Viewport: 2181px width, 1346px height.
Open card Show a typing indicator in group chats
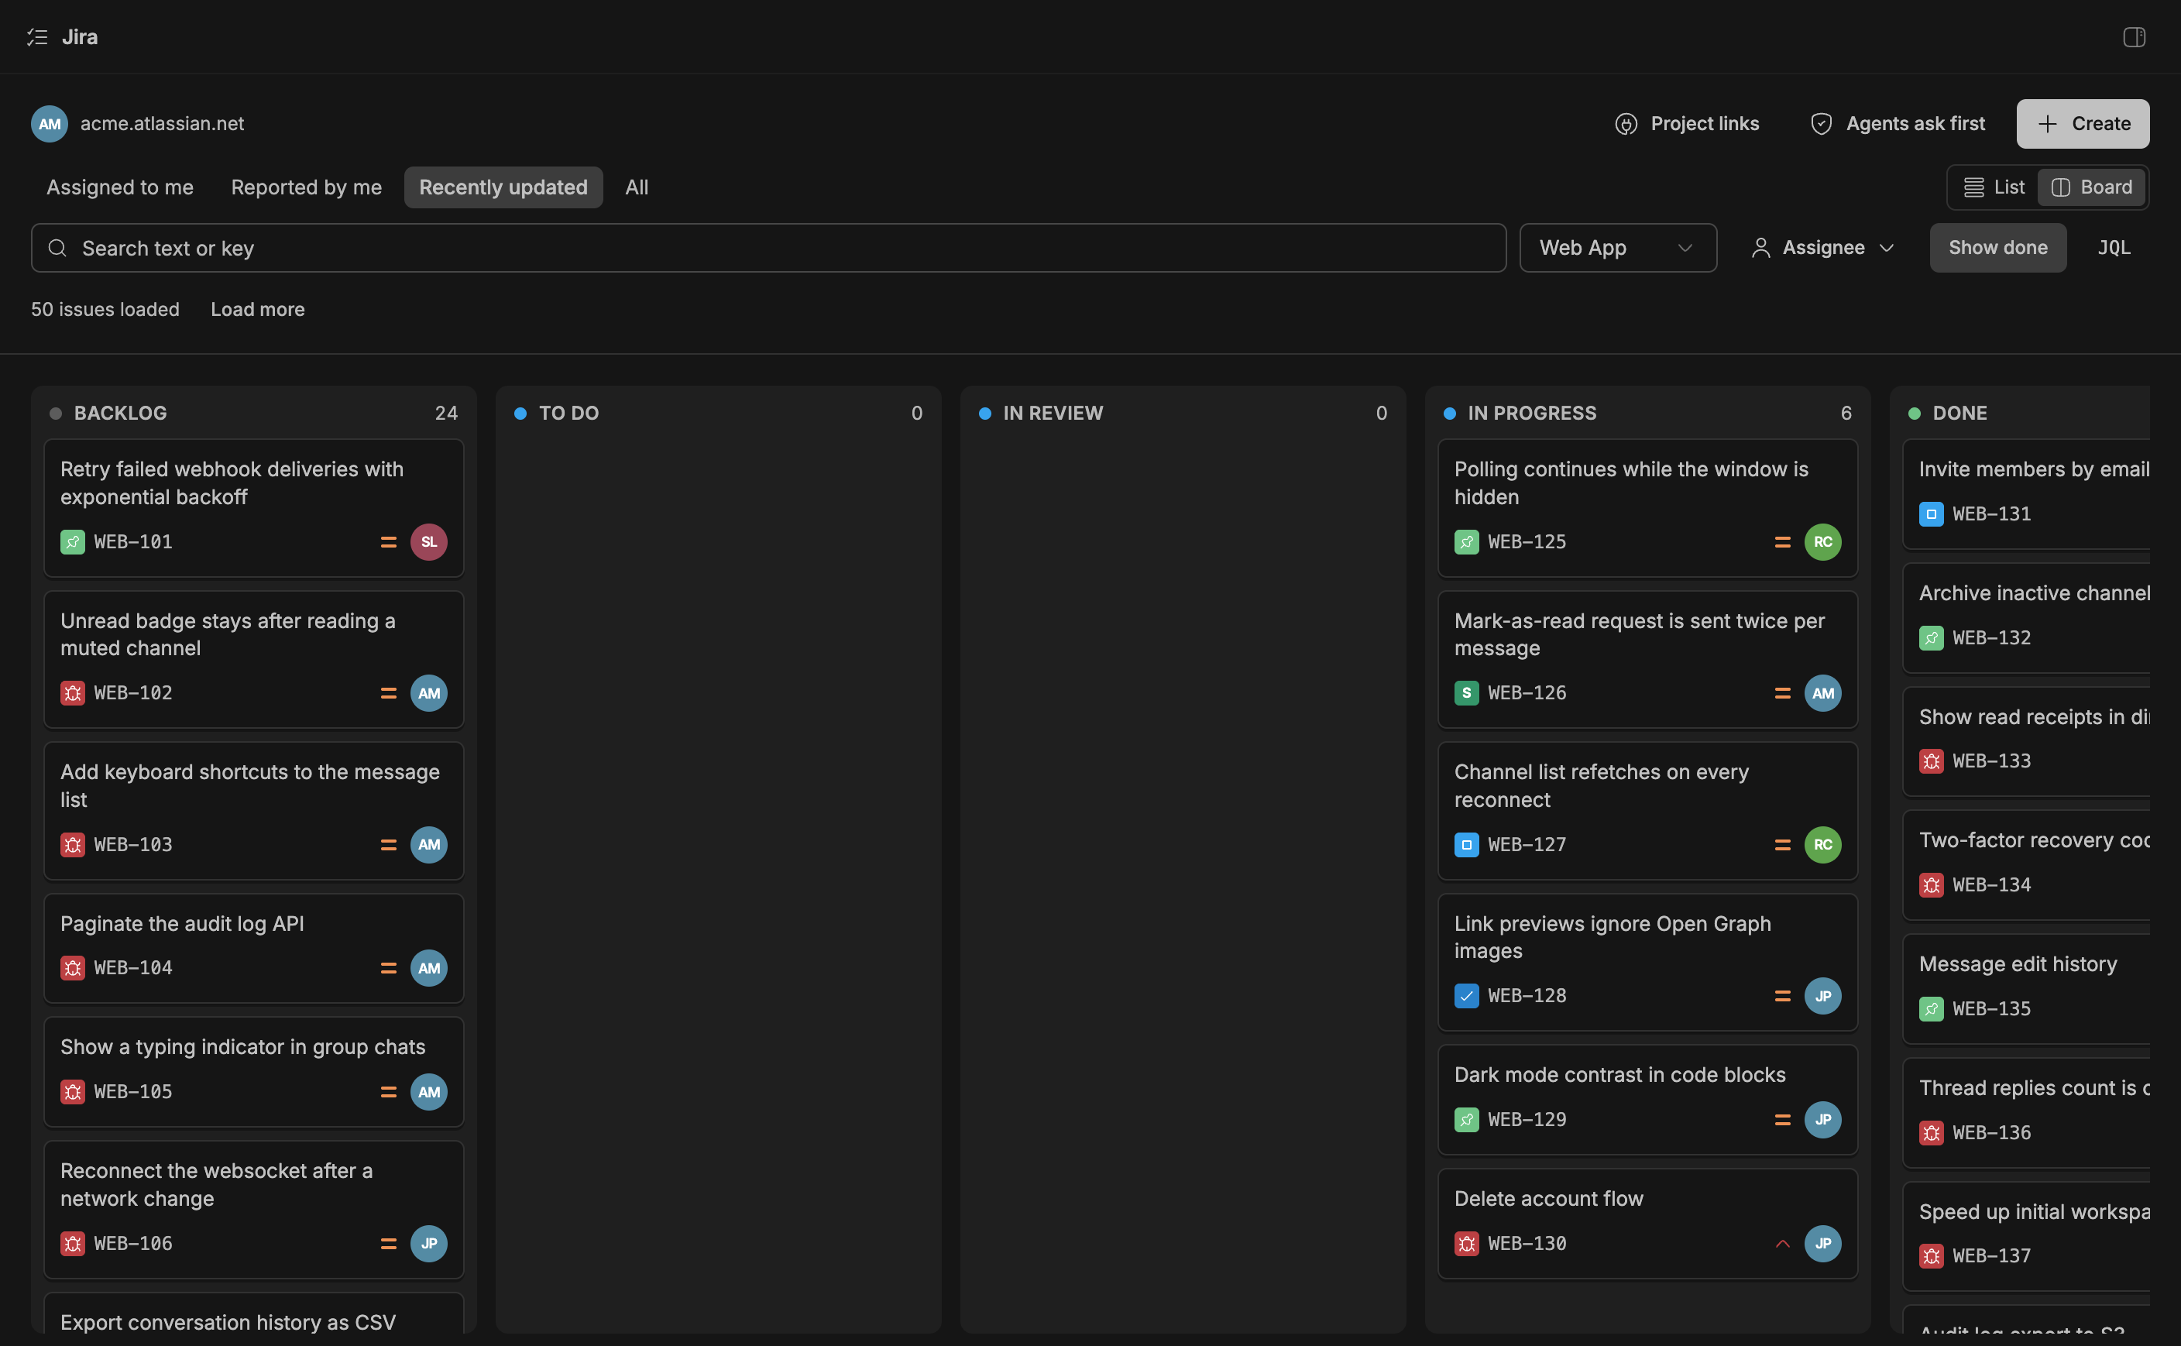254,1072
